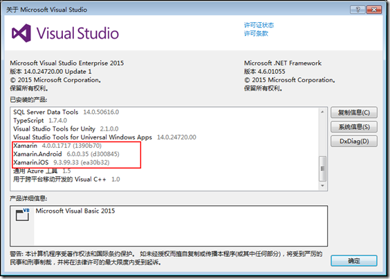Image resolution: width=390 pixels, height=279 pixels.
Task: Open the 许可条款 link
Action: point(256,34)
